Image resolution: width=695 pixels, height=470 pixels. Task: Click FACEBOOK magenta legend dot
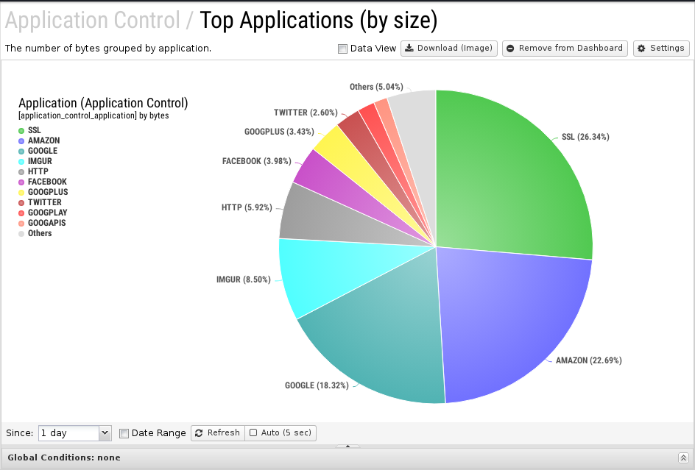(21, 182)
